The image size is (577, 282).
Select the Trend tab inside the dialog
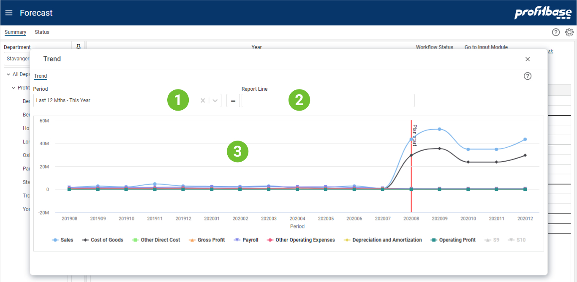click(x=40, y=76)
